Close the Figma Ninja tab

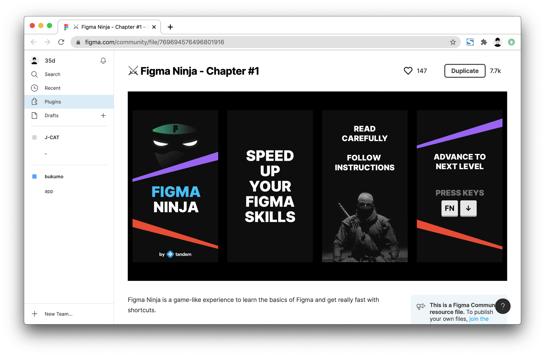(x=154, y=27)
